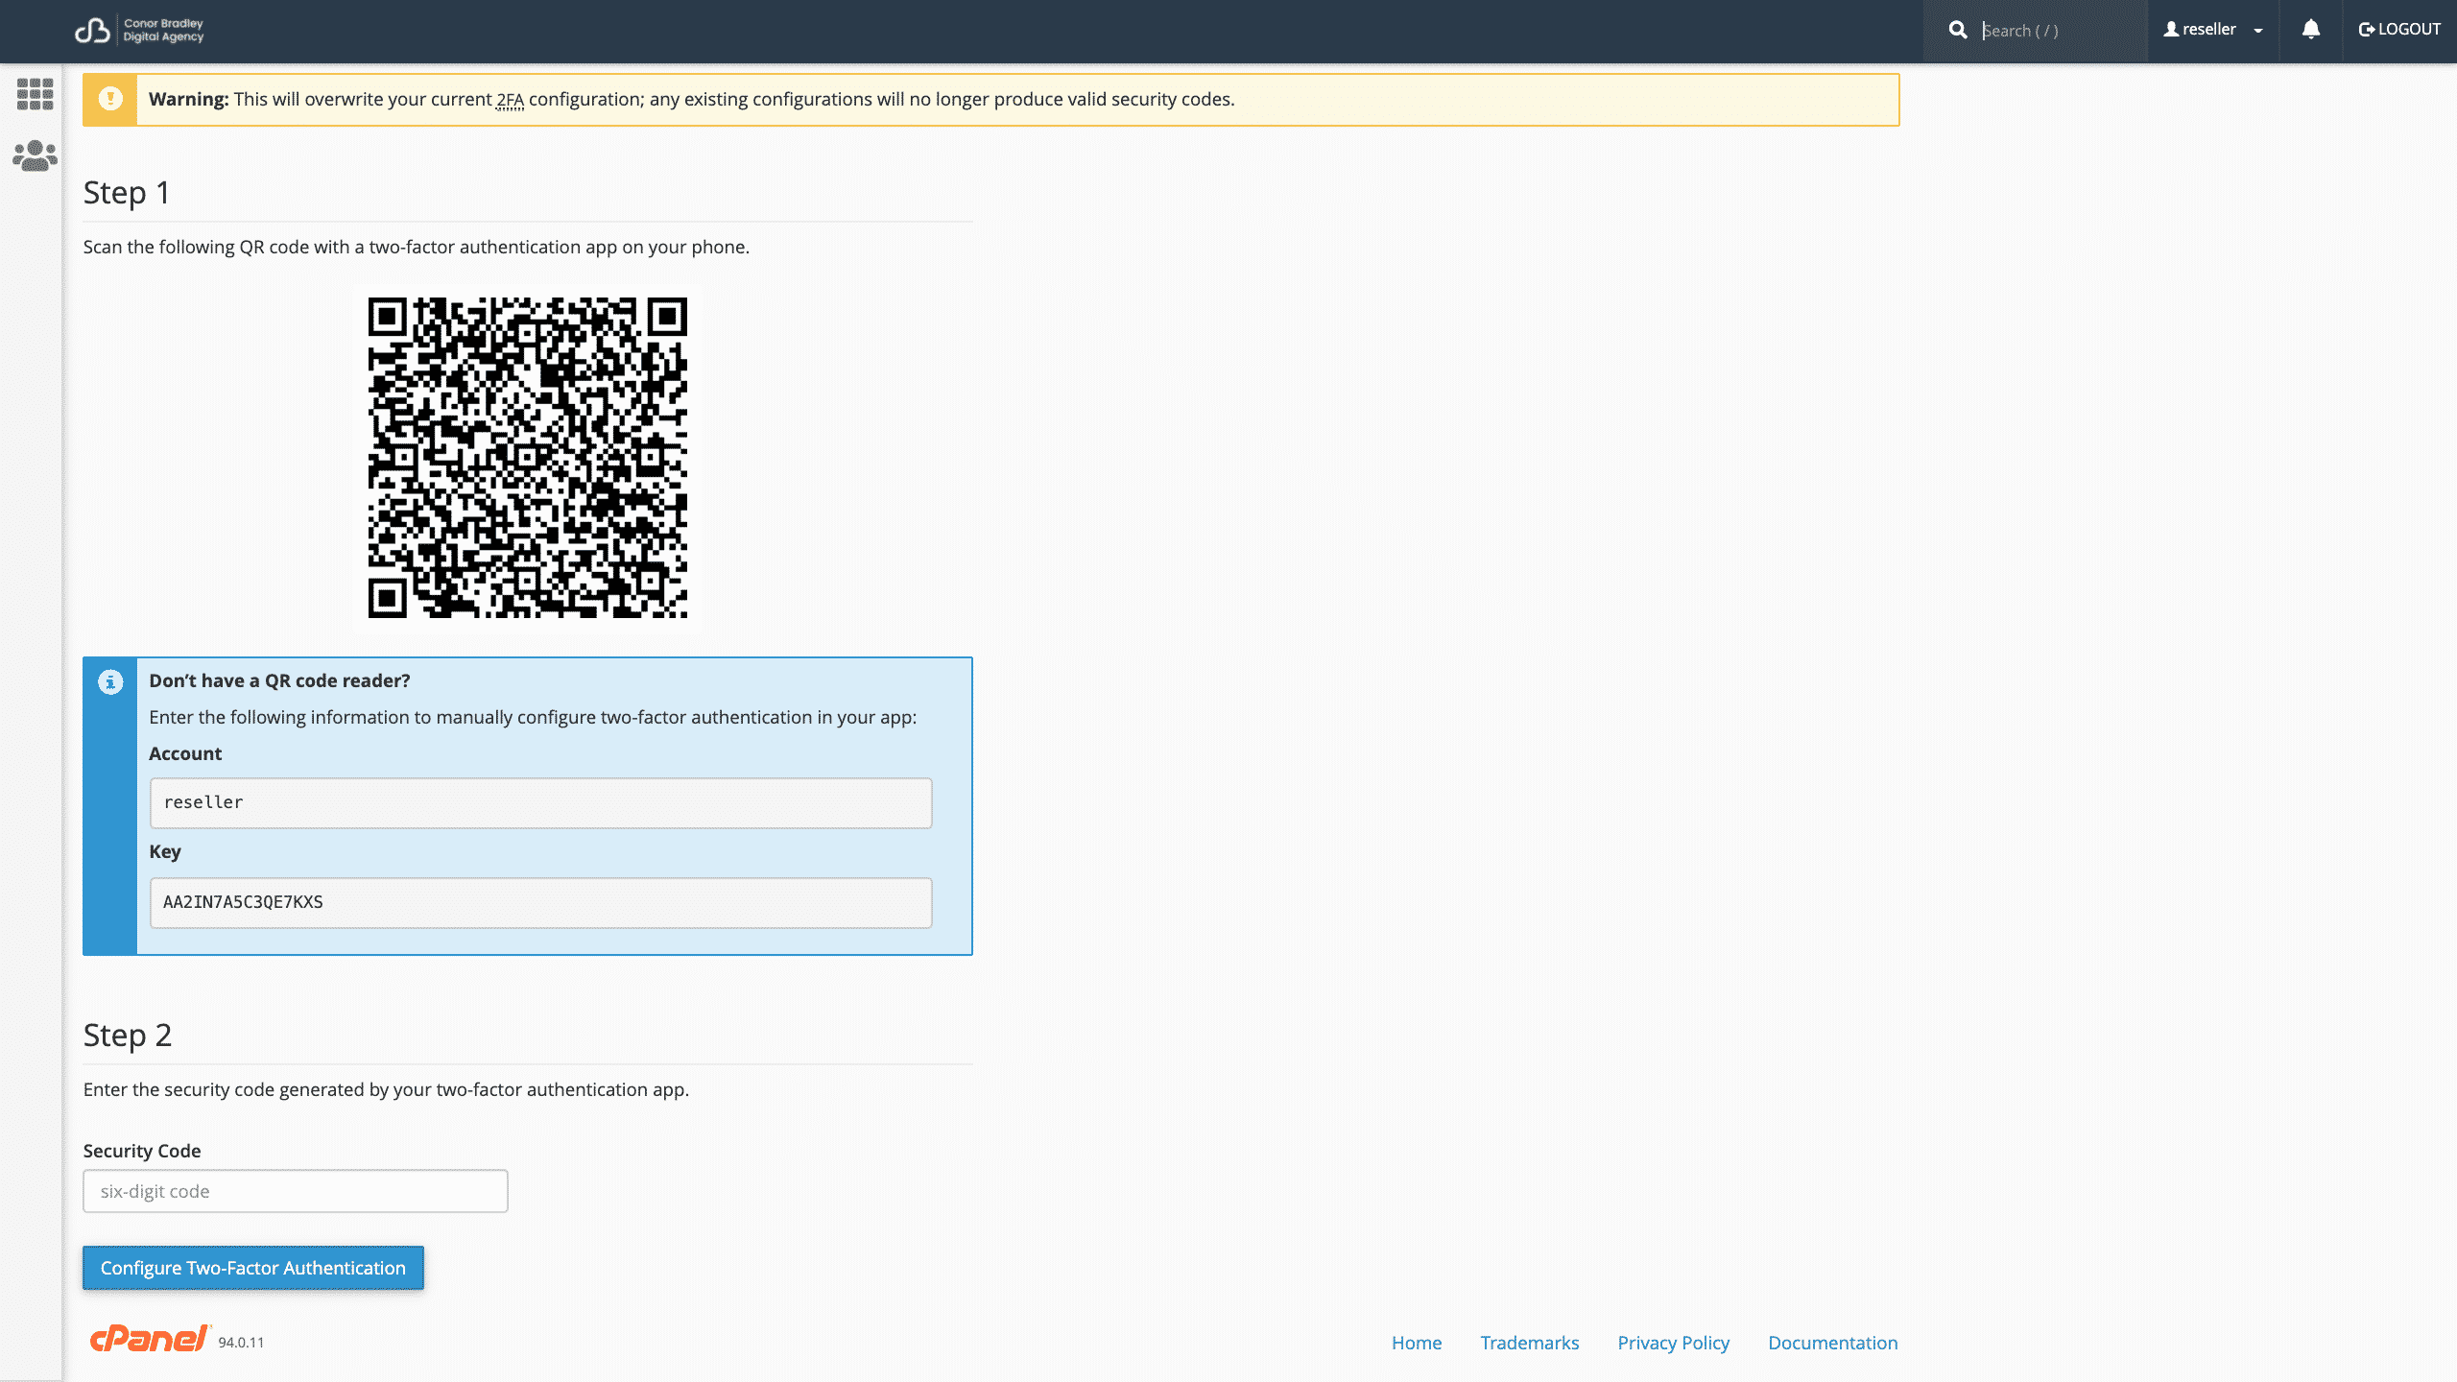This screenshot has height=1382, width=2457.
Task: Focus the top Search field
Action: [2059, 31]
